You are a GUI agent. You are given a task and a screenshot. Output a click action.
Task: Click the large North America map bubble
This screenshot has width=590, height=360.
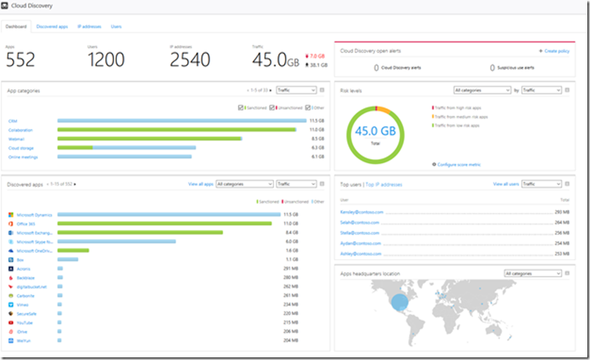(x=400, y=302)
